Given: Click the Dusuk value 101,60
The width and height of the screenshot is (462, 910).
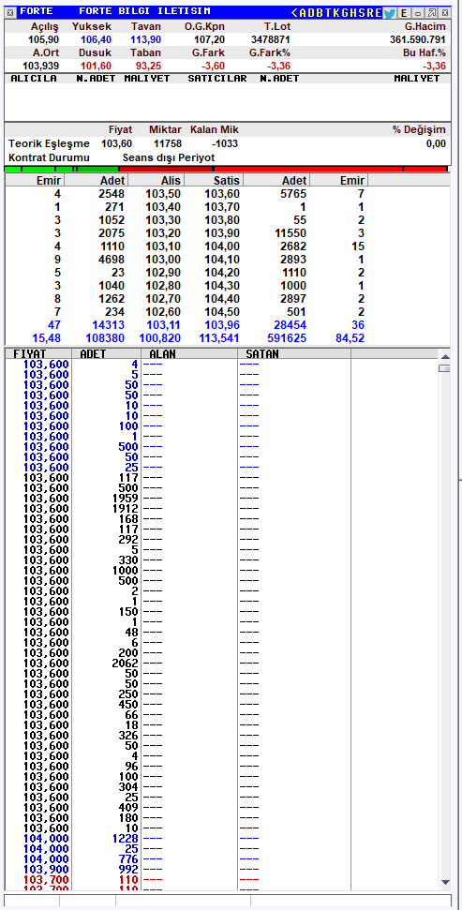Looking at the screenshot, I should [x=97, y=66].
